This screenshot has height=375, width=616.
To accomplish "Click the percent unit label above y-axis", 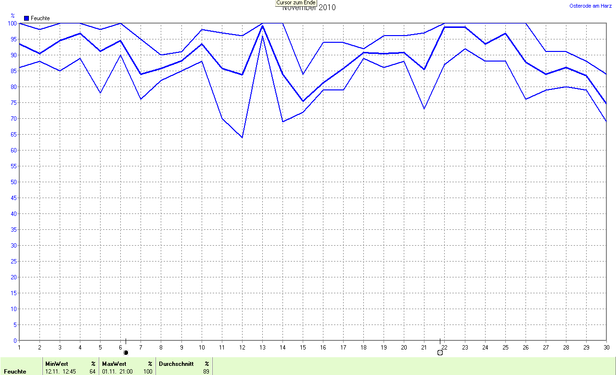I will [x=13, y=16].
